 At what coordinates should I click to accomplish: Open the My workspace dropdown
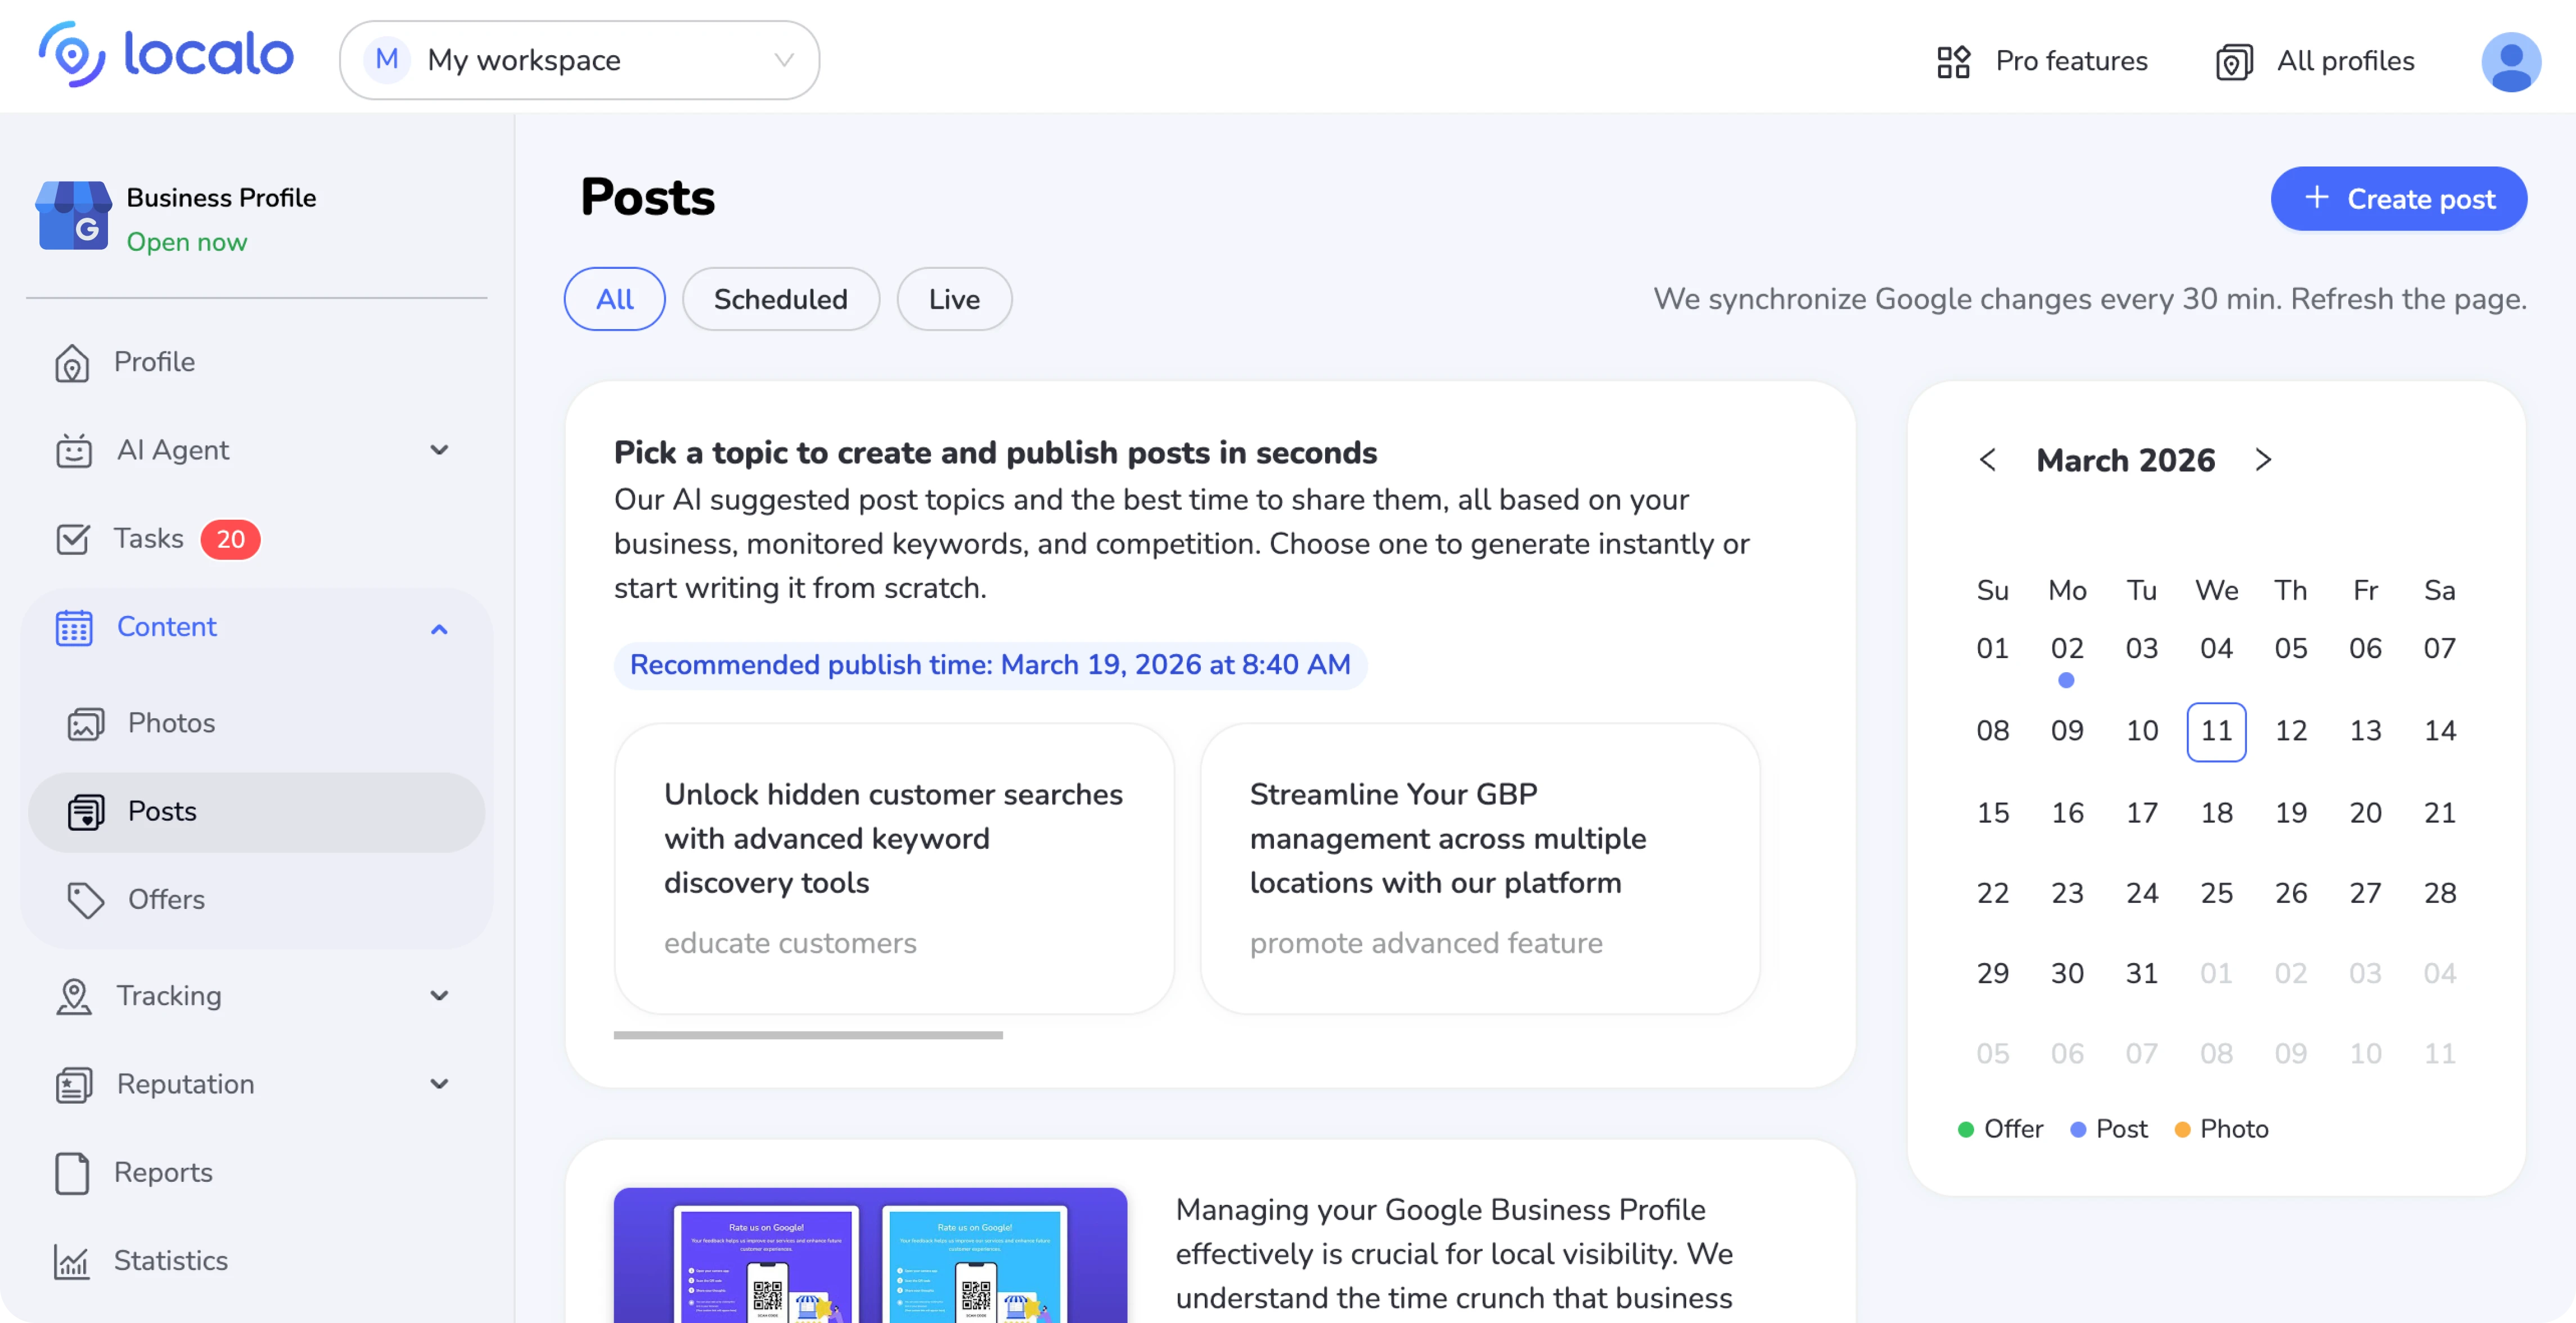(x=579, y=60)
